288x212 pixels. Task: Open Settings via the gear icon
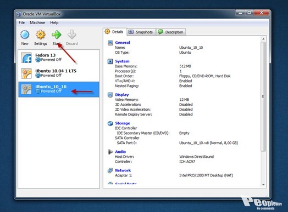pos(41,35)
